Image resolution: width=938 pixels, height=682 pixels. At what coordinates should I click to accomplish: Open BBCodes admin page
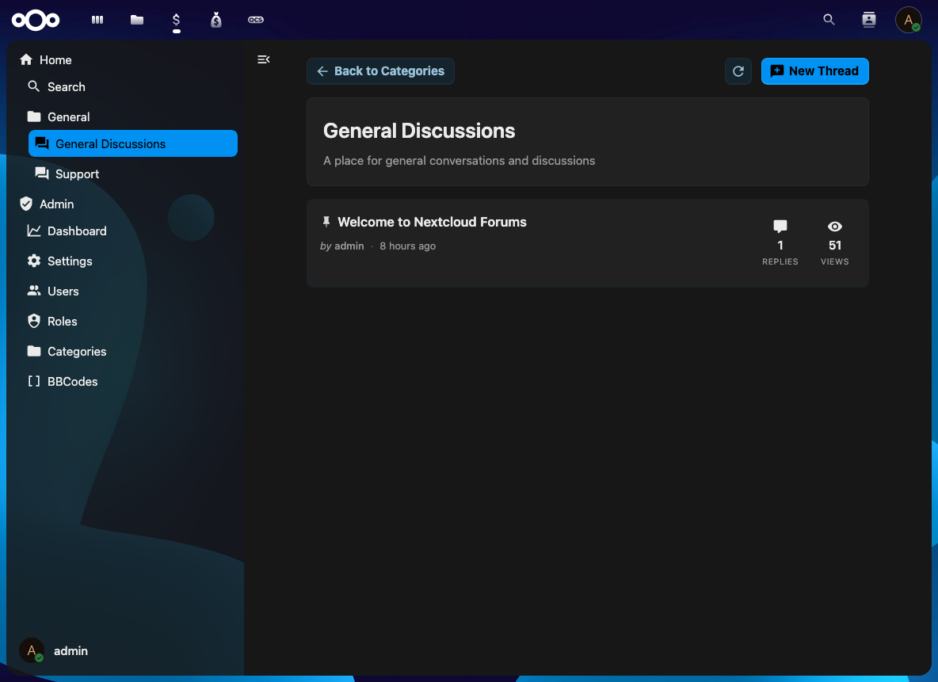(72, 382)
